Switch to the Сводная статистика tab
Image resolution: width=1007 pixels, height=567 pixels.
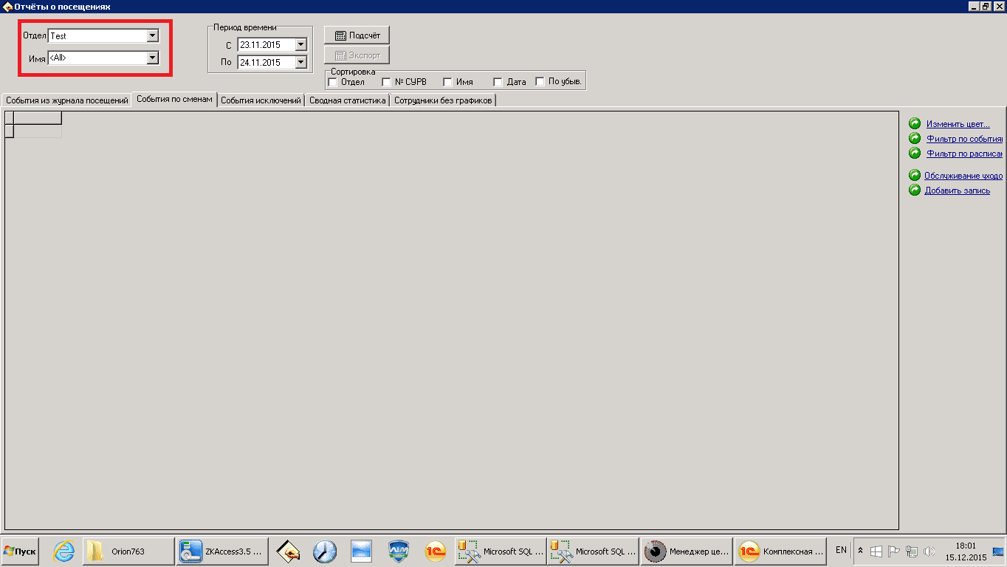[x=348, y=100]
